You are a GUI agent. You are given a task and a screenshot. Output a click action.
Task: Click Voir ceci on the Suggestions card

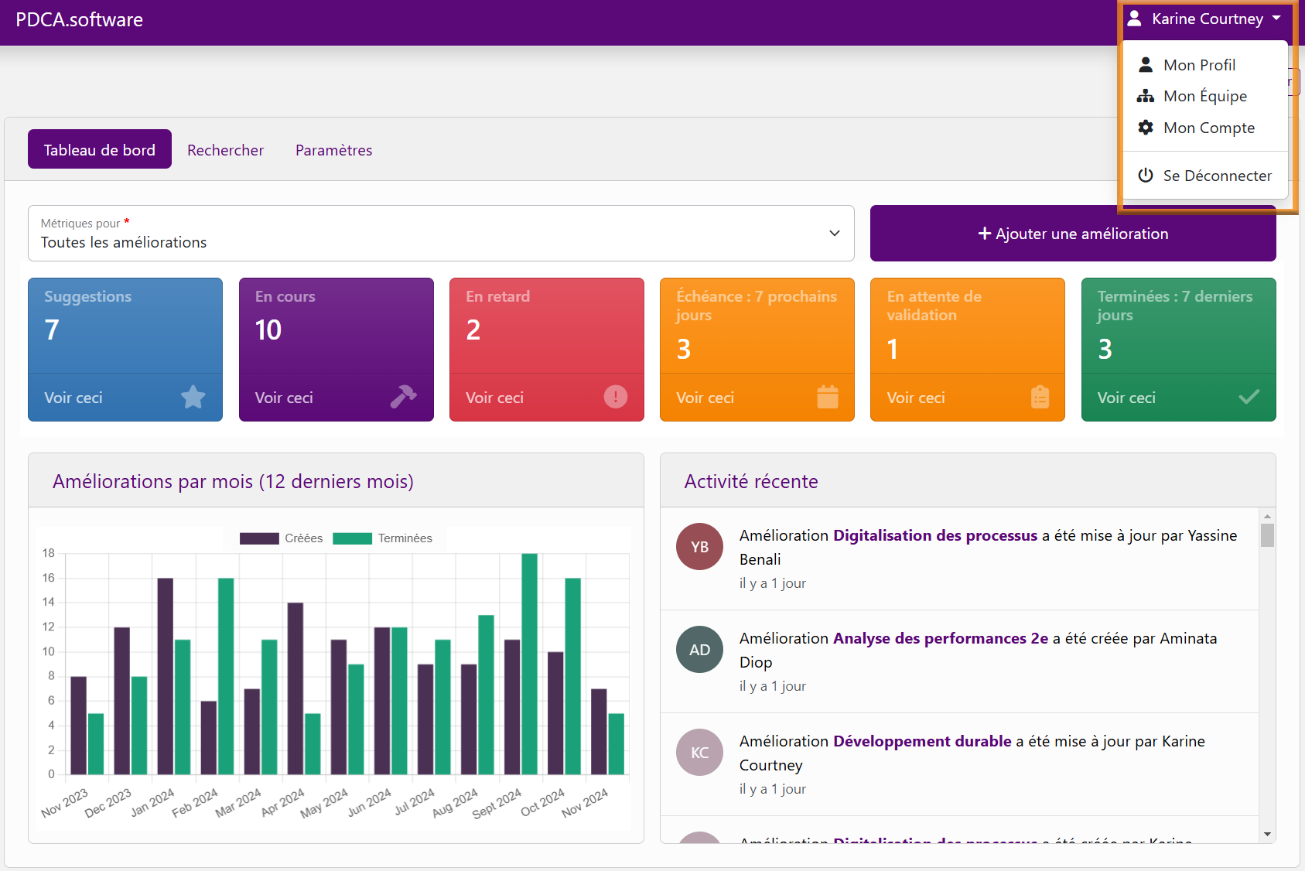point(73,398)
